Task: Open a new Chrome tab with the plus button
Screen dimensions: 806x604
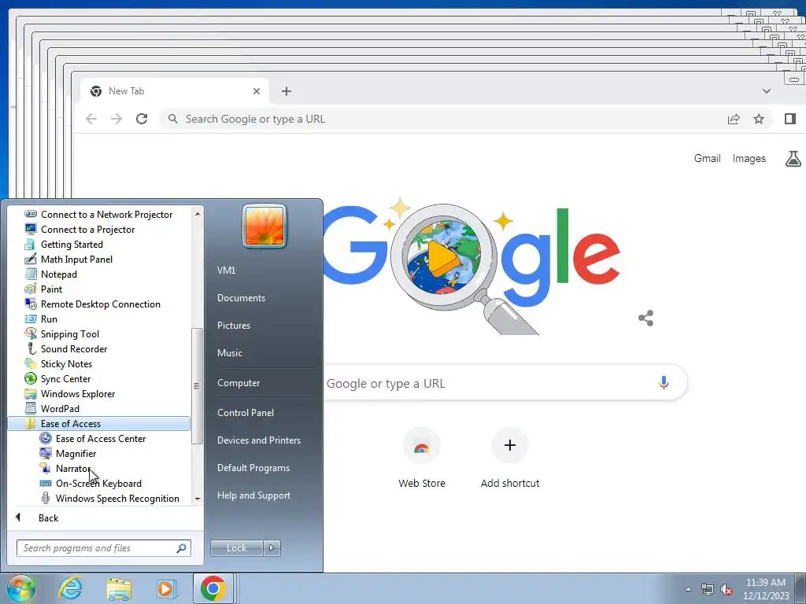Action: [x=287, y=91]
